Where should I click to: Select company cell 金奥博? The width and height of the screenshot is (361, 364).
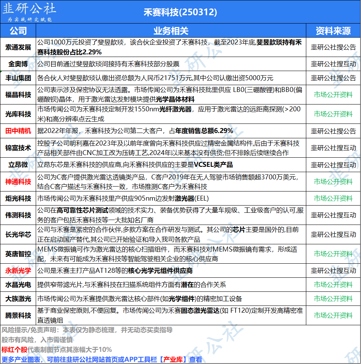click(x=18, y=64)
